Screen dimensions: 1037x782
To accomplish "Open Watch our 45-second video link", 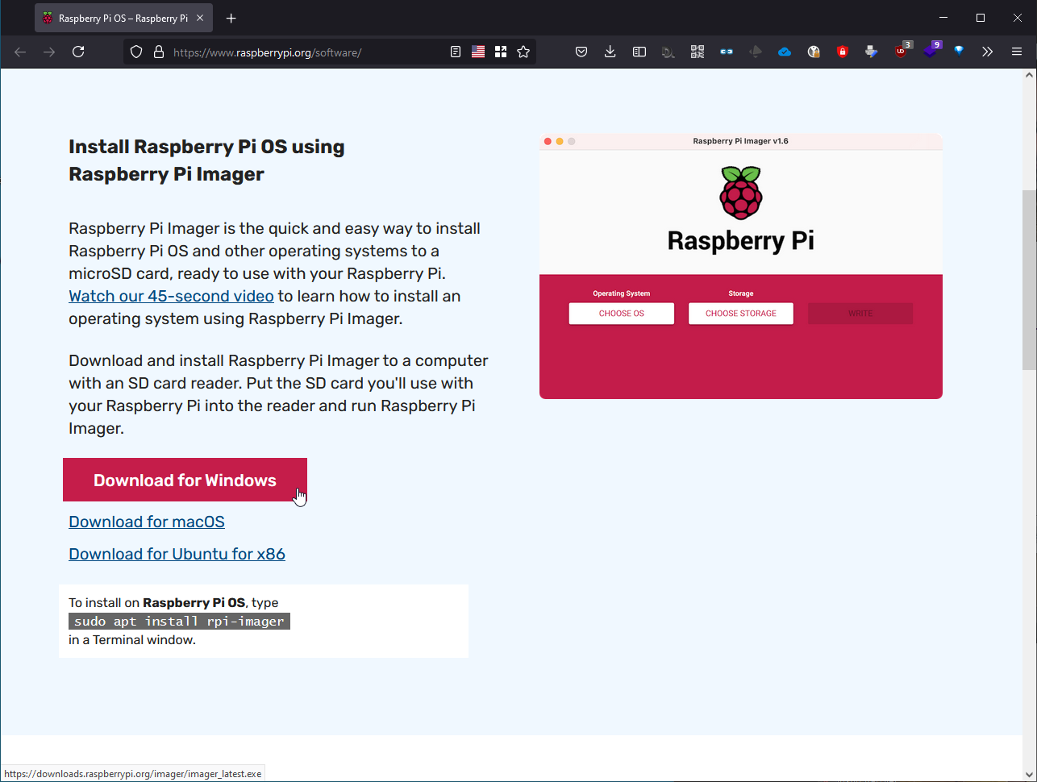I will (171, 296).
